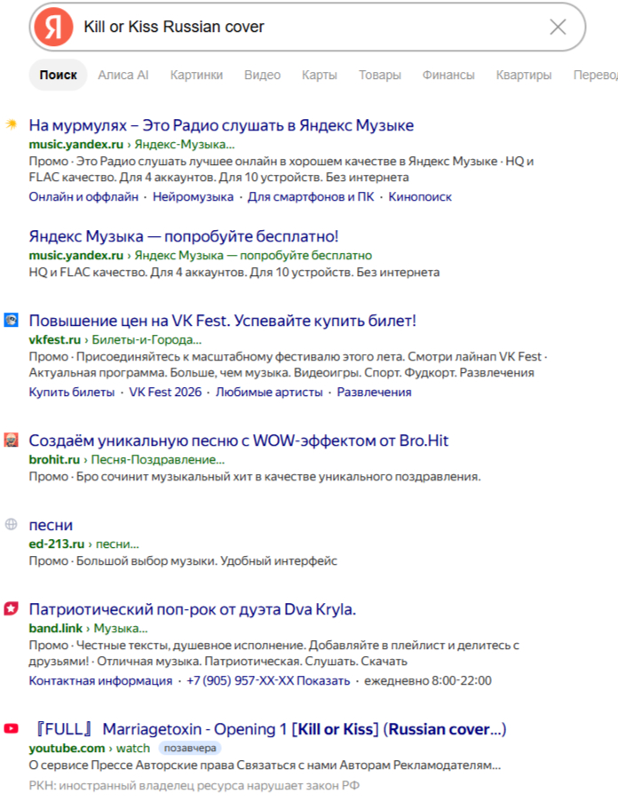Open the песни result title
The height and width of the screenshot is (809, 618).
(51, 525)
